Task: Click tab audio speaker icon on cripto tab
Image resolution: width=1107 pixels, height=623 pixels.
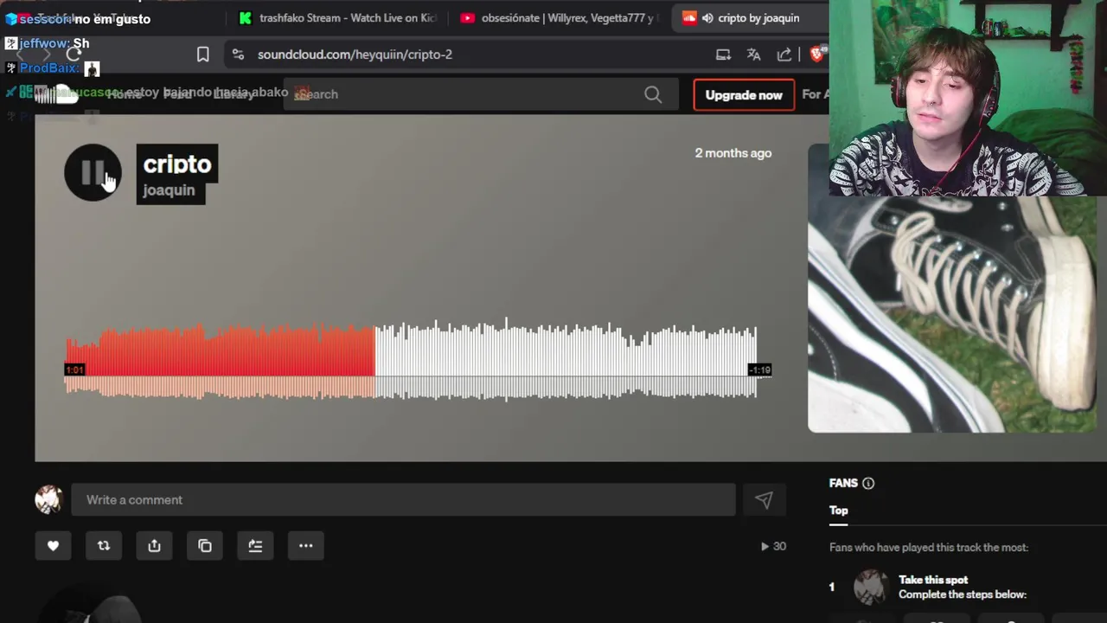Action: [x=707, y=18]
